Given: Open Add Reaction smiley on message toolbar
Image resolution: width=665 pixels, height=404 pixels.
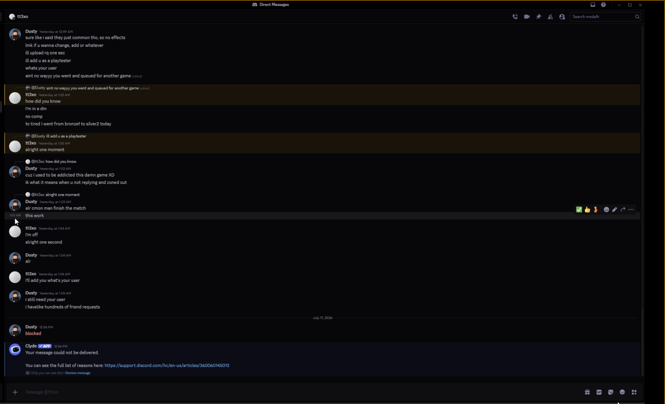Looking at the screenshot, I should pyautogui.click(x=606, y=210).
